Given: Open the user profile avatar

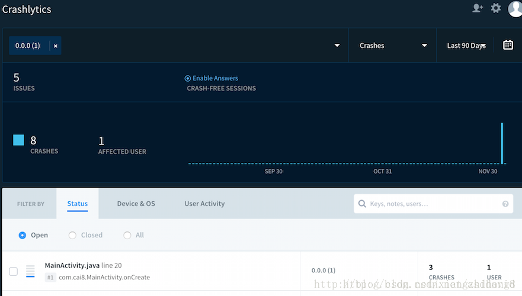Looking at the screenshot, I should point(515,8).
